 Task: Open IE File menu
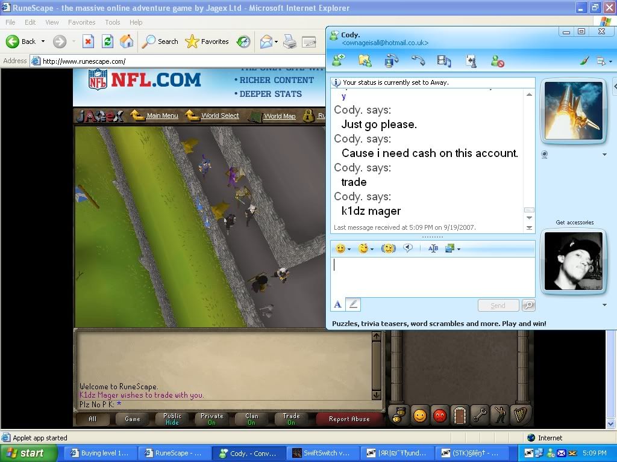click(x=10, y=22)
